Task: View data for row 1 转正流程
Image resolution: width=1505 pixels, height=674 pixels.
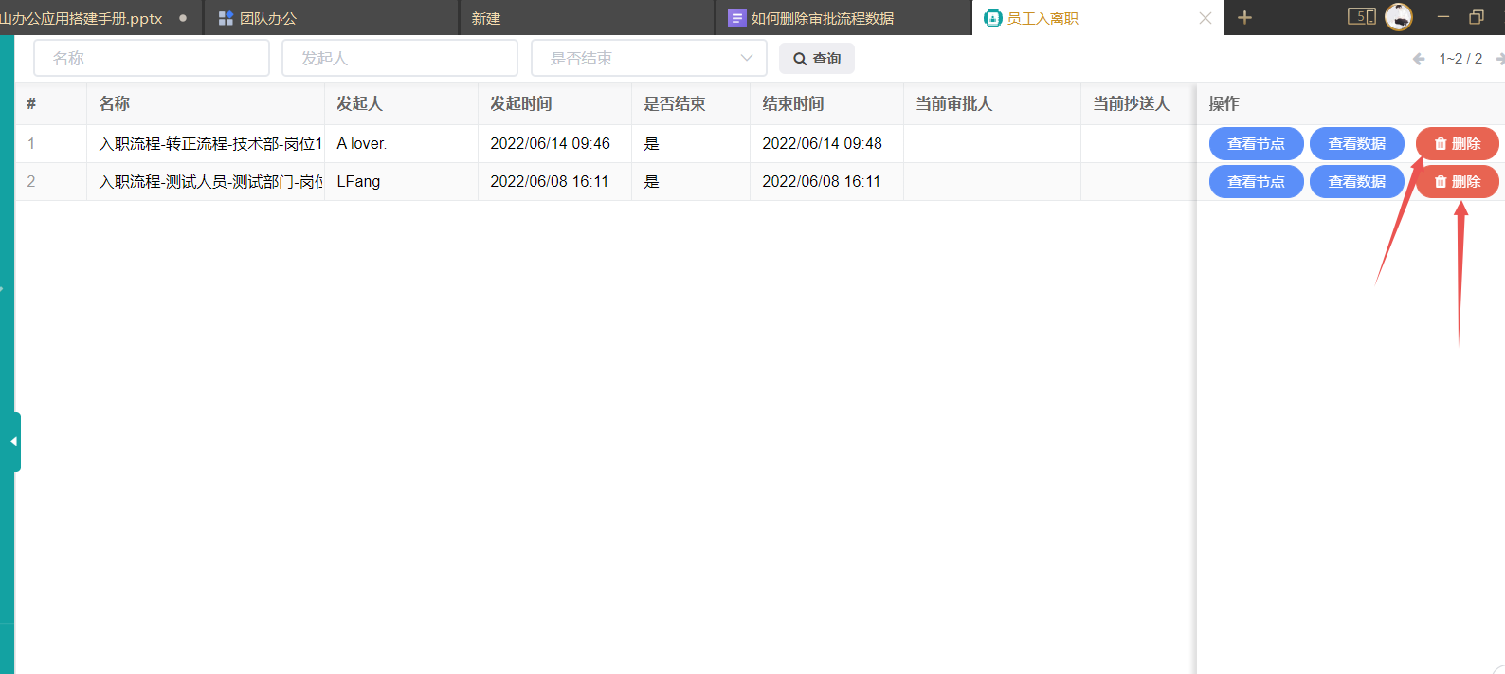Action: [1357, 144]
